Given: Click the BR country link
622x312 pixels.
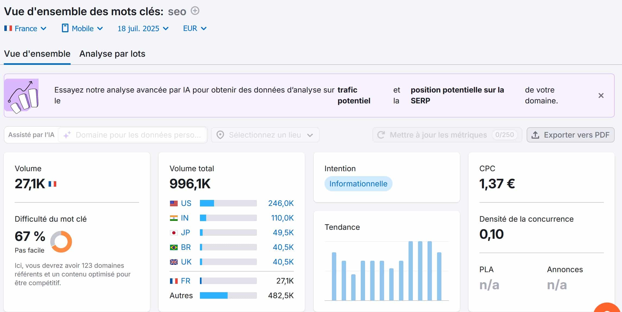Looking at the screenshot, I should pyautogui.click(x=186, y=247).
